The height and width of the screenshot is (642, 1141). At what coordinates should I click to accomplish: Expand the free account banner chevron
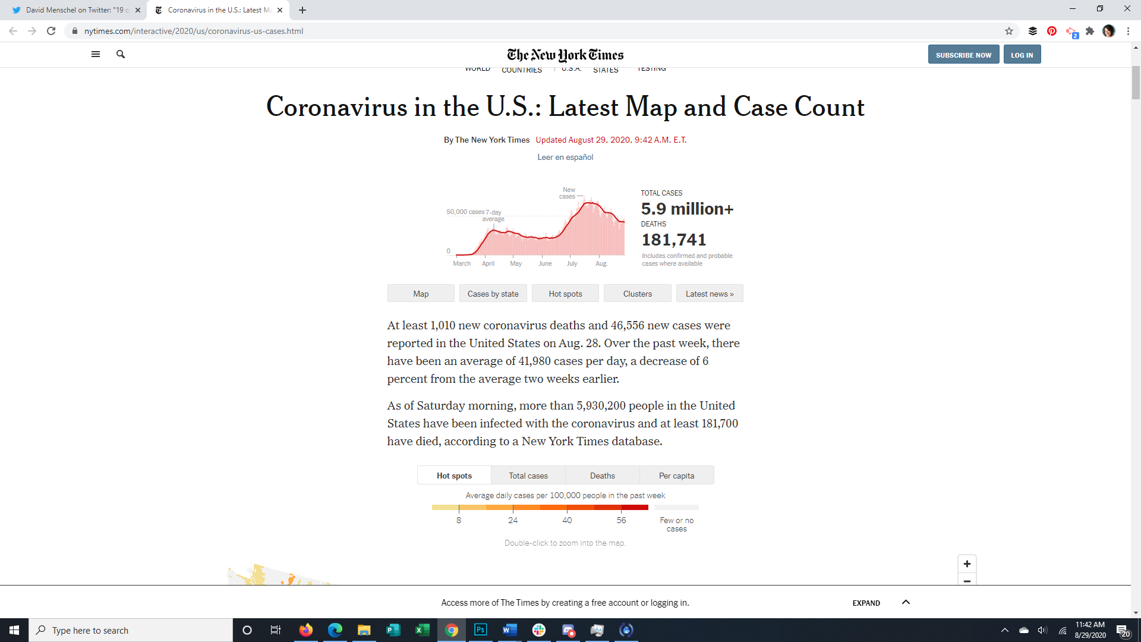point(906,602)
